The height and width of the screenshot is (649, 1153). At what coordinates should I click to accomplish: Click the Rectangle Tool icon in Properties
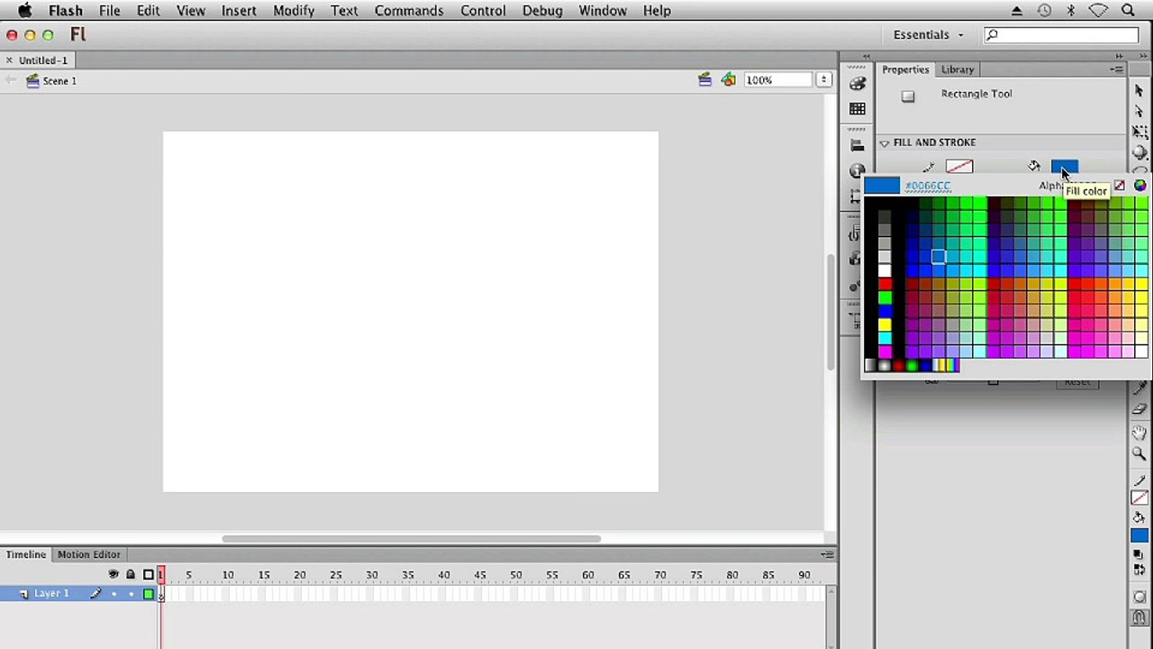(908, 96)
